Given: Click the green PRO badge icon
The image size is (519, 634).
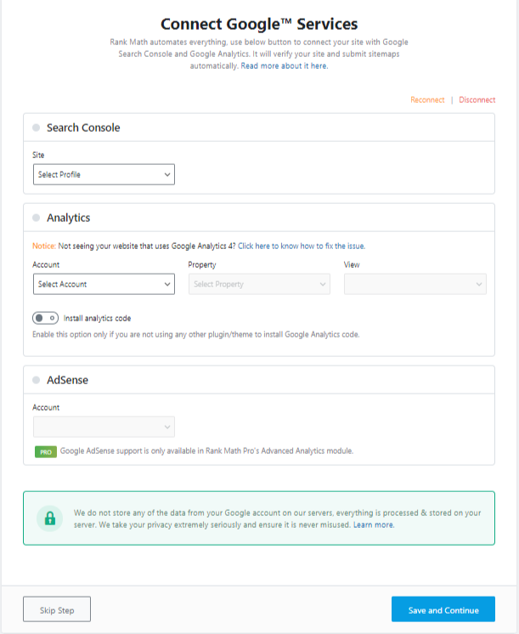Looking at the screenshot, I should pyautogui.click(x=46, y=451).
